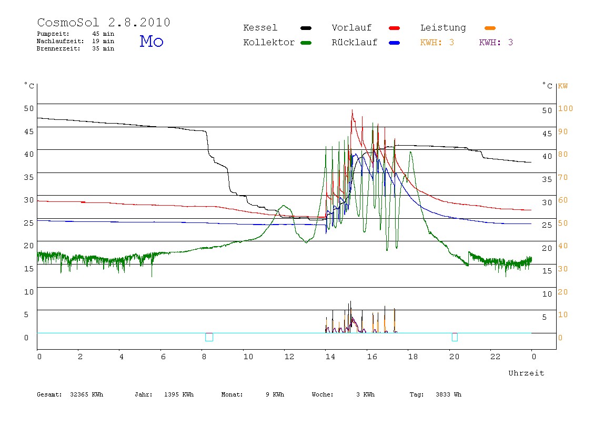Click the Brennerzeit value '35 min'

point(103,48)
